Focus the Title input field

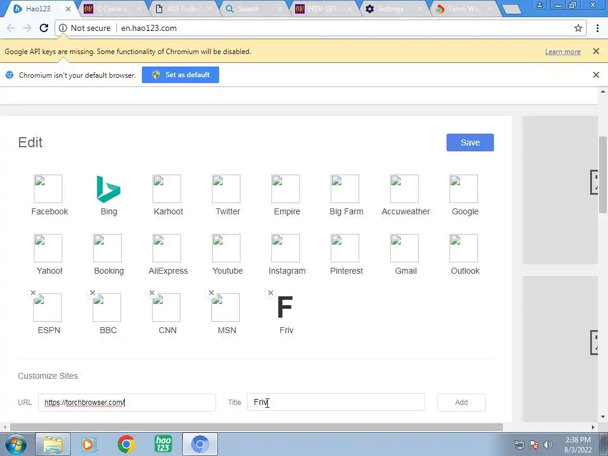[x=336, y=403]
